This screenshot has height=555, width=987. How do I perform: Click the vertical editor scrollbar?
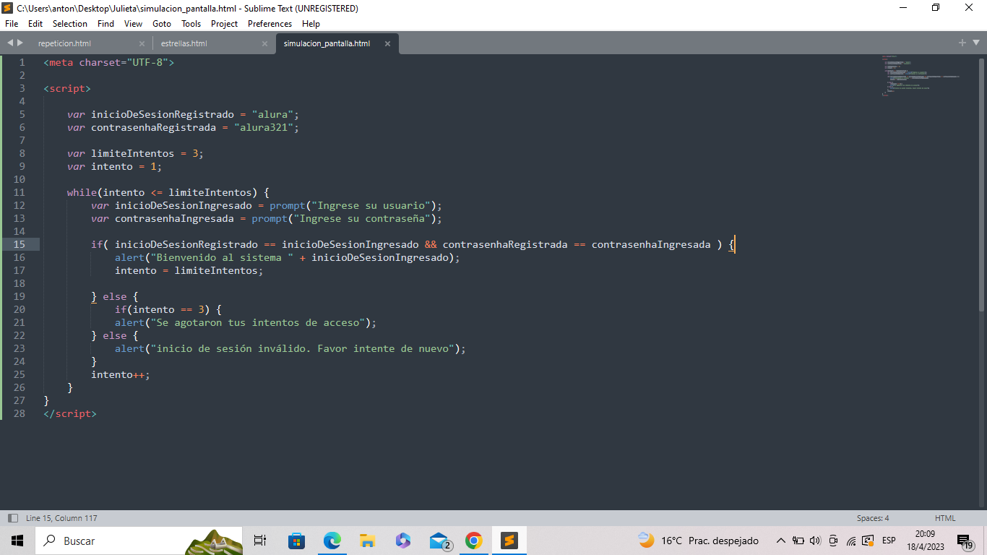[981, 184]
